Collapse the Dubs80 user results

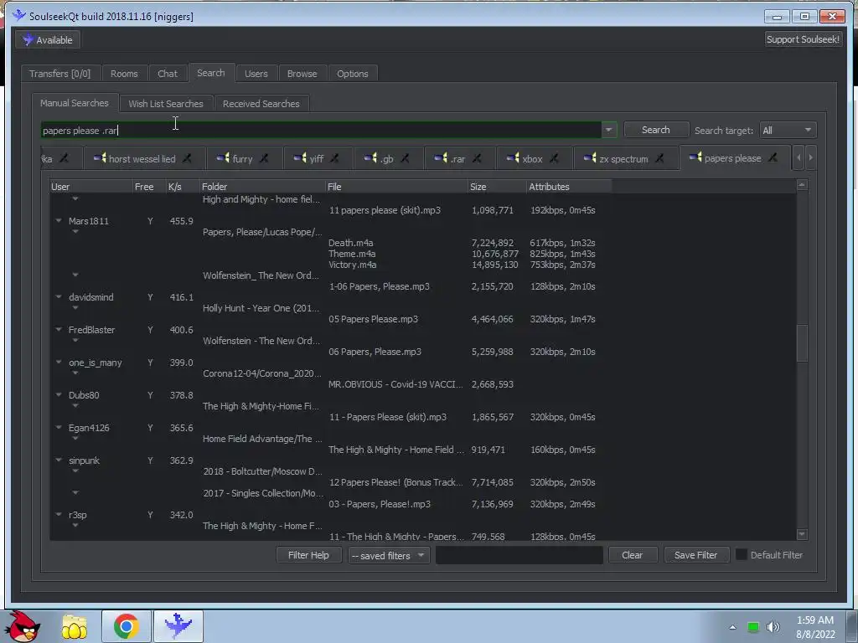(x=59, y=395)
